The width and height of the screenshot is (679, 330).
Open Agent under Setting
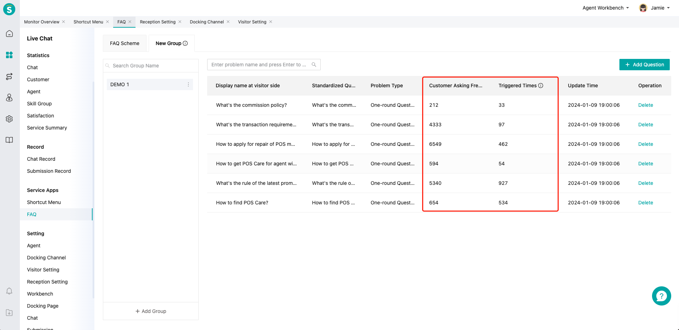tap(34, 246)
